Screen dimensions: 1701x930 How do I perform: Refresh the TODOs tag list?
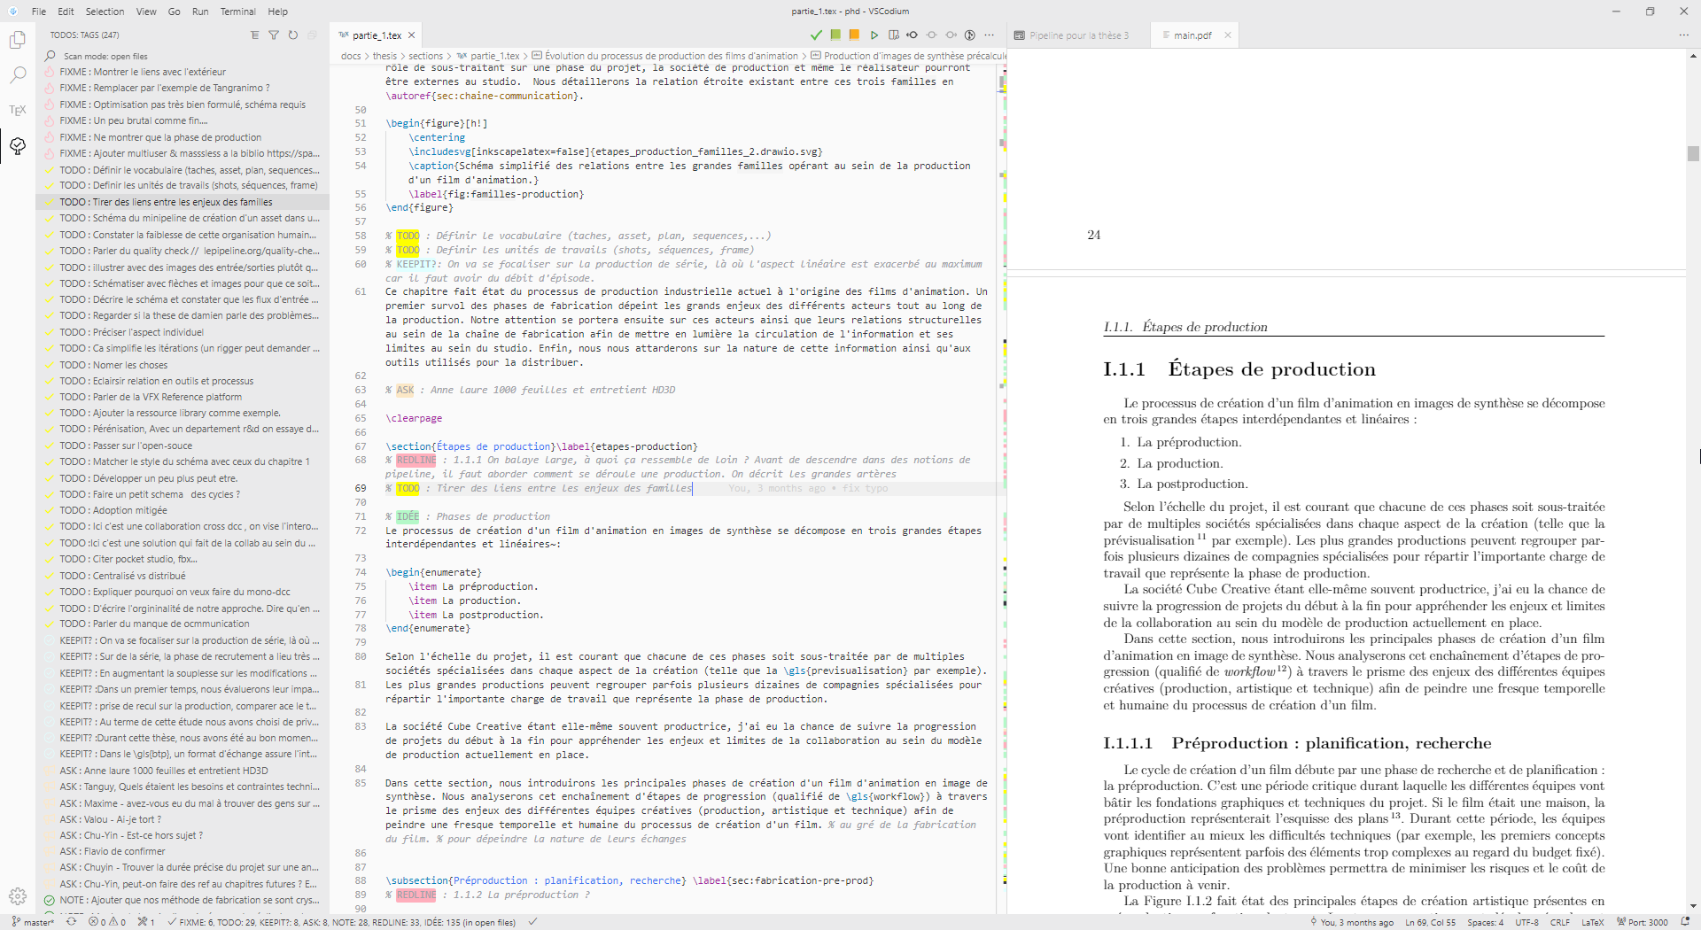click(293, 35)
